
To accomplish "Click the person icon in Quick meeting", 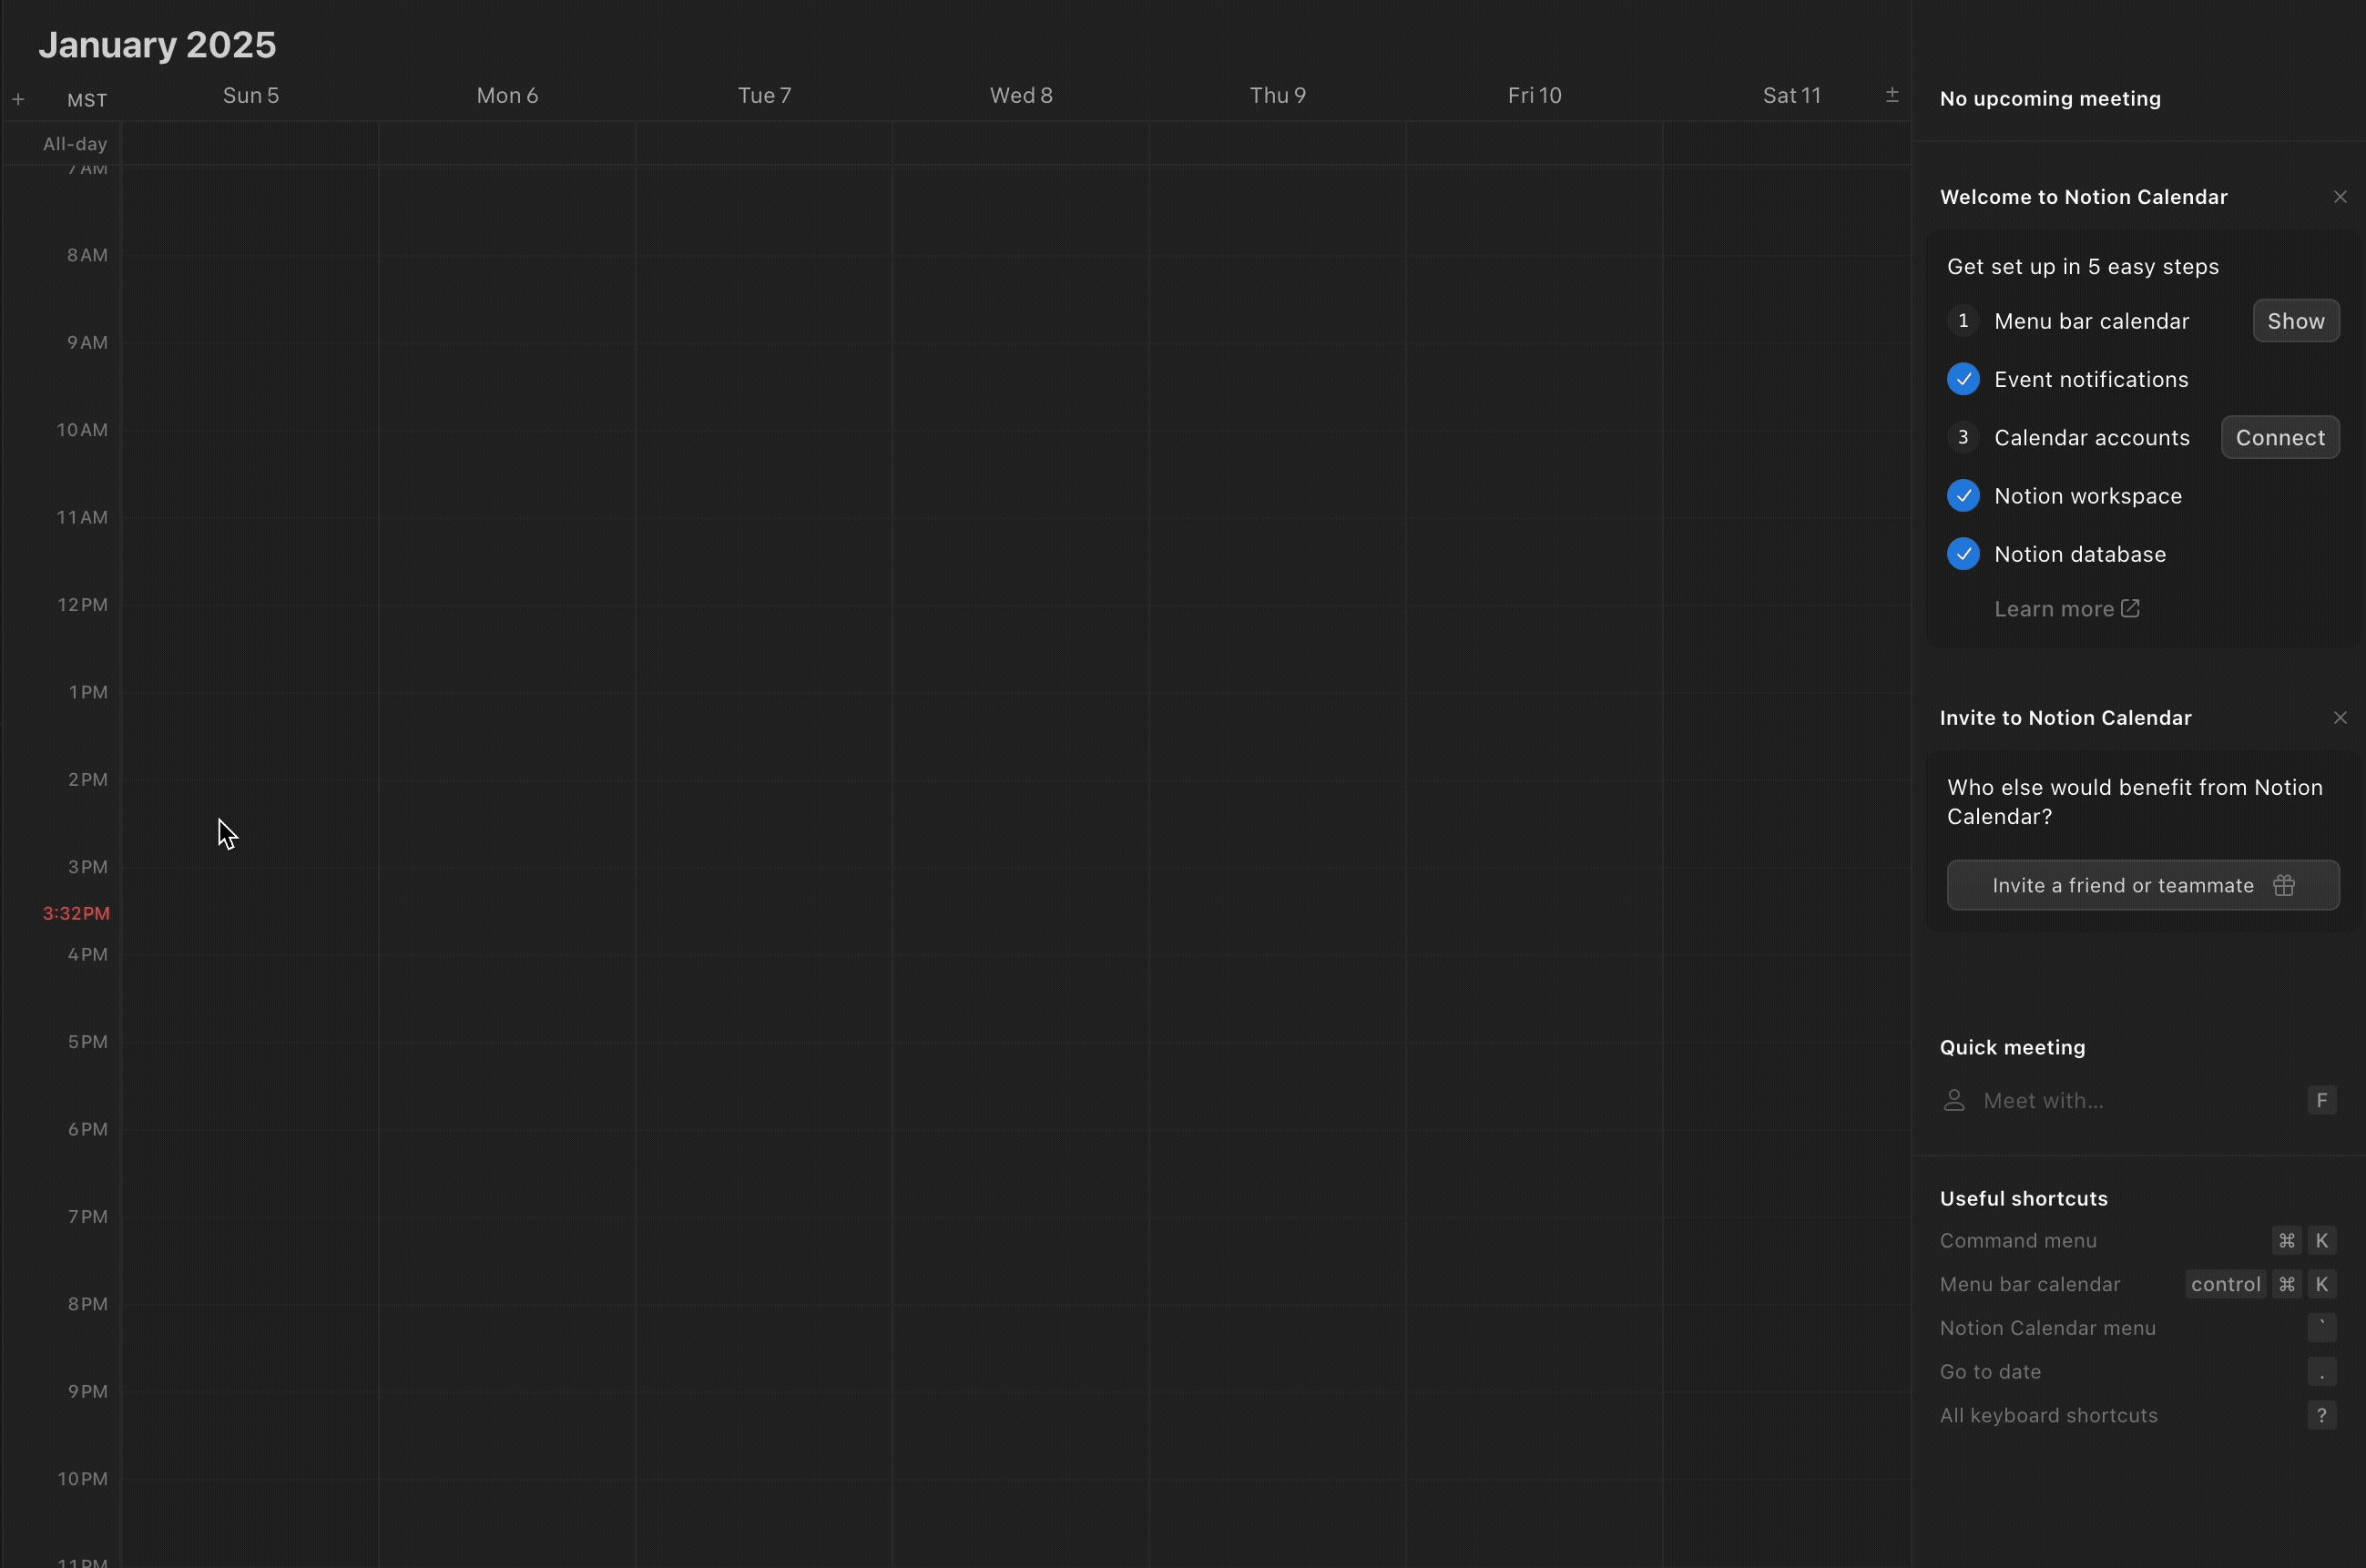I will (1953, 1100).
